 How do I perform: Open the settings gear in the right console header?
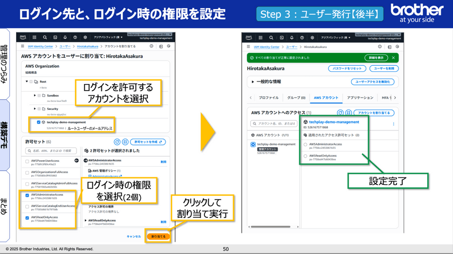click(x=311, y=38)
